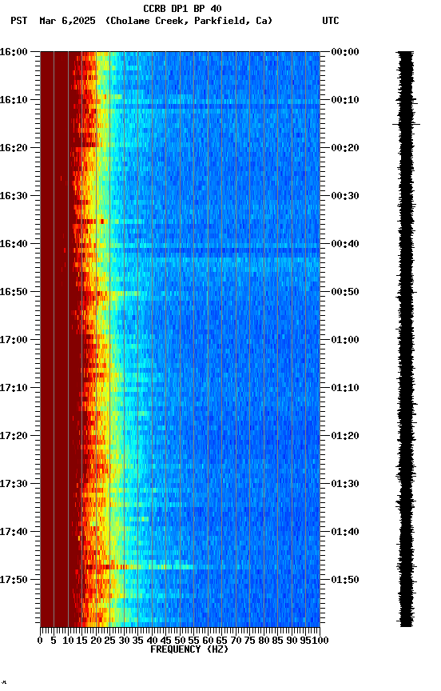The width and height of the screenshot is (441, 691).
Task: Click the 01:30 UTC time label
Action: (x=345, y=484)
